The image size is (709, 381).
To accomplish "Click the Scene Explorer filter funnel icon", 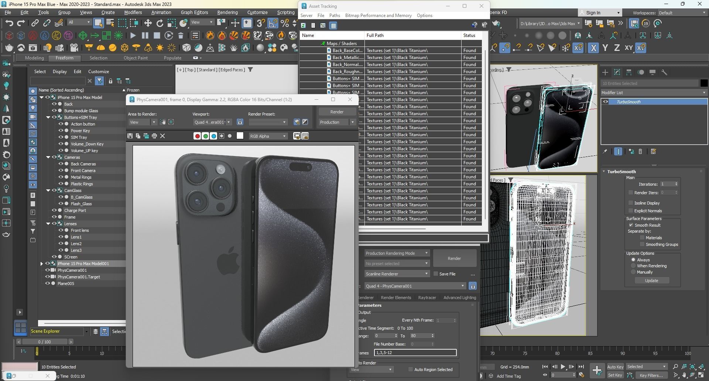I will 99,81.
